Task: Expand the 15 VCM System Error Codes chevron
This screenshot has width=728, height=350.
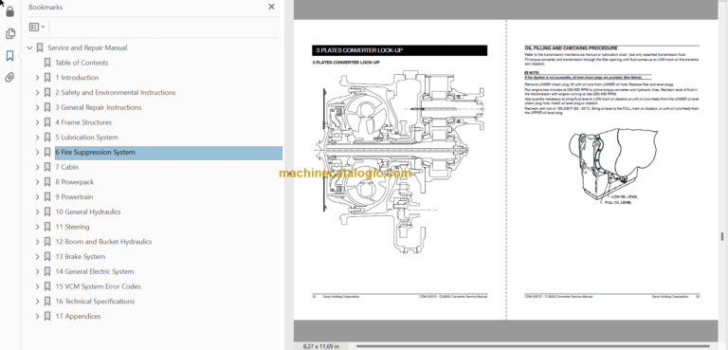Action: click(38, 286)
